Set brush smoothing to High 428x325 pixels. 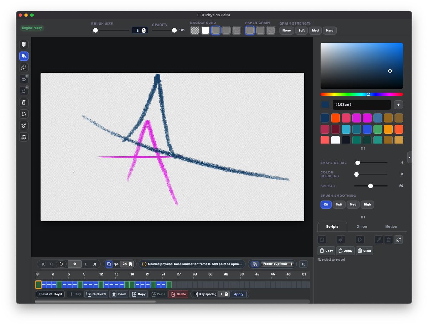(367, 204)
